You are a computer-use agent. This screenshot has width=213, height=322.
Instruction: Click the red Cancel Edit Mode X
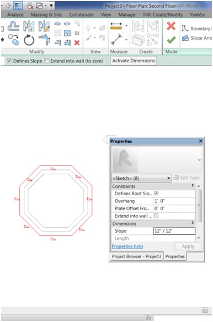pyautogui.click(x=171, y=26)
